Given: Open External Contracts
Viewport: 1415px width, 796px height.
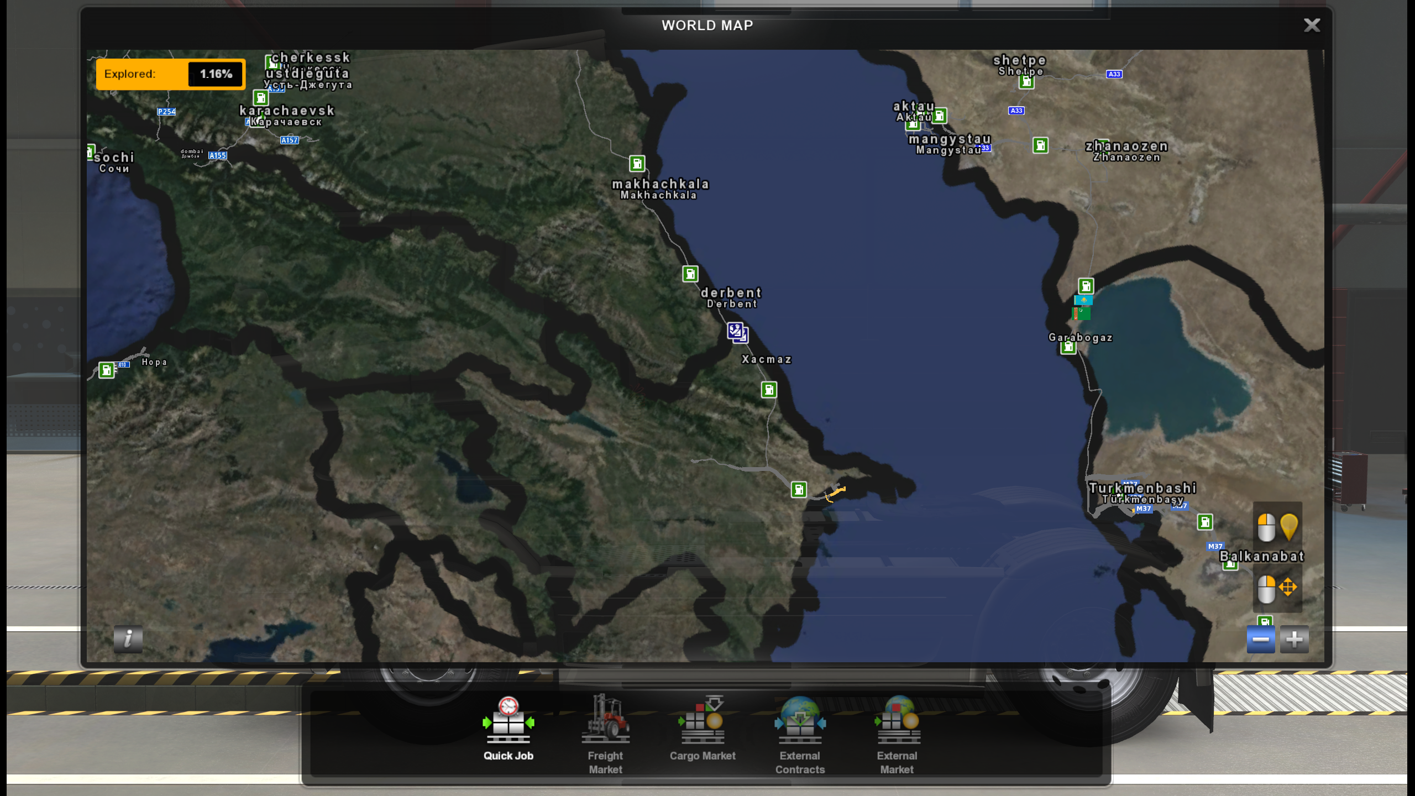Looking at the screenshot, I should tap(800, 734).
